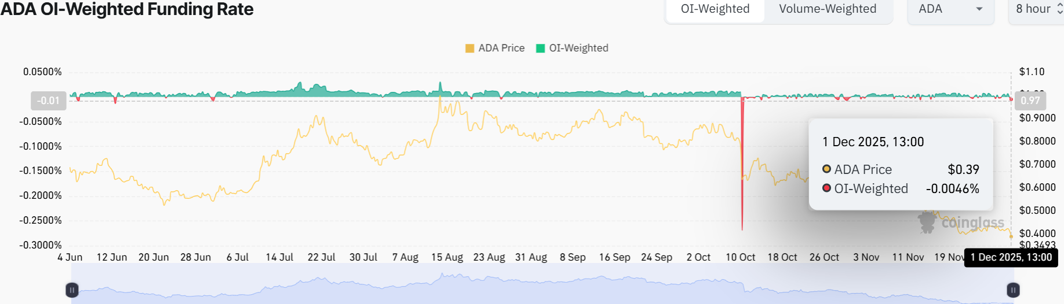Click the green OI-Weighted legend swatch

pyautogui.click(x=541, y=48)
